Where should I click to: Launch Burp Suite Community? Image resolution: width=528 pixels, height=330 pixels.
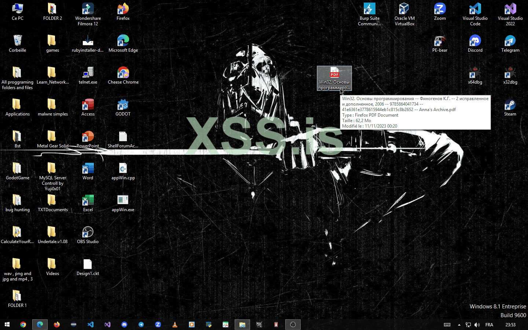pos(369,12)
